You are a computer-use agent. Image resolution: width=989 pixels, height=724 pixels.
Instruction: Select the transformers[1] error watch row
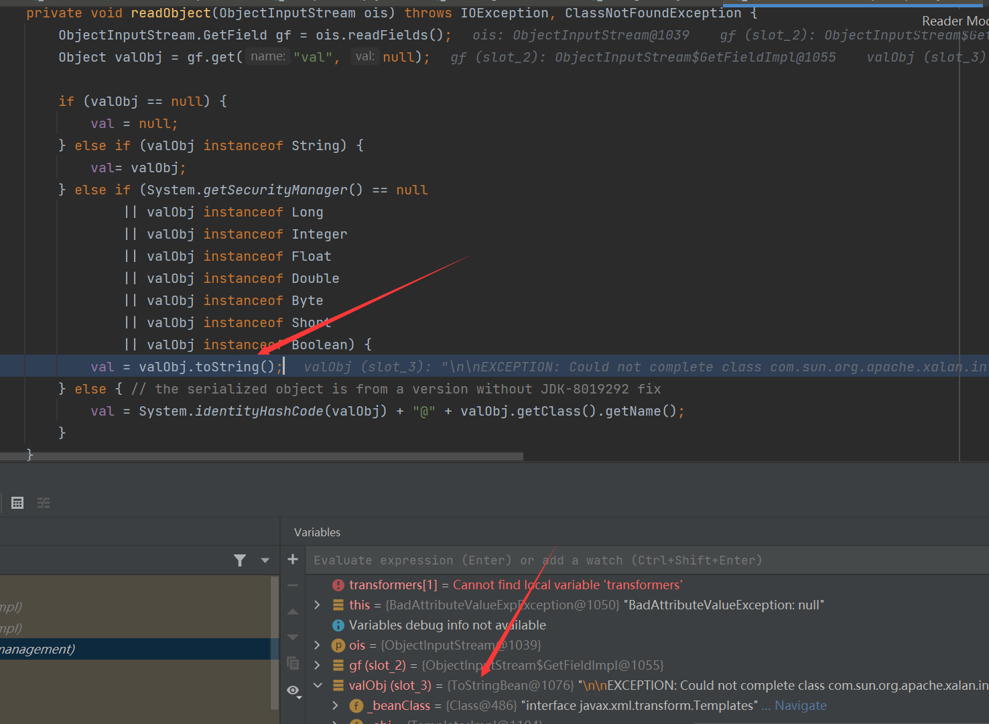[x=647, y=585]
